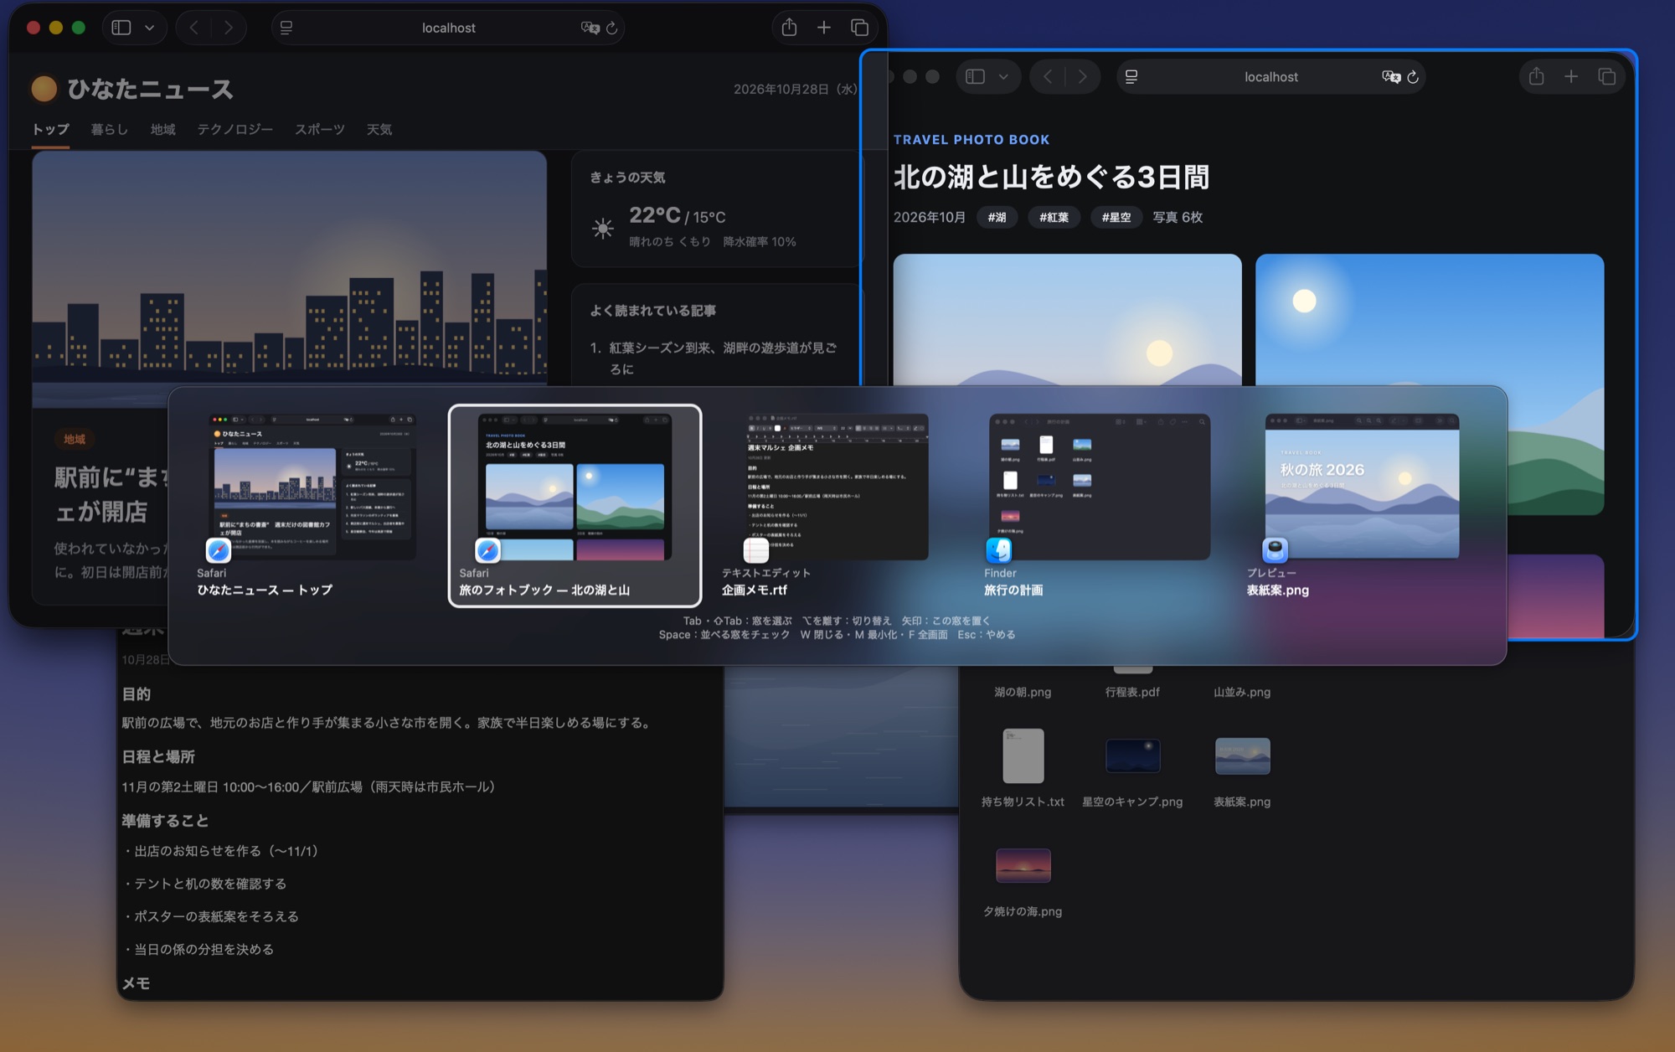Open 行程表.pdf in Finder window
1675x1052 pixels.
tap(1132, 692)
